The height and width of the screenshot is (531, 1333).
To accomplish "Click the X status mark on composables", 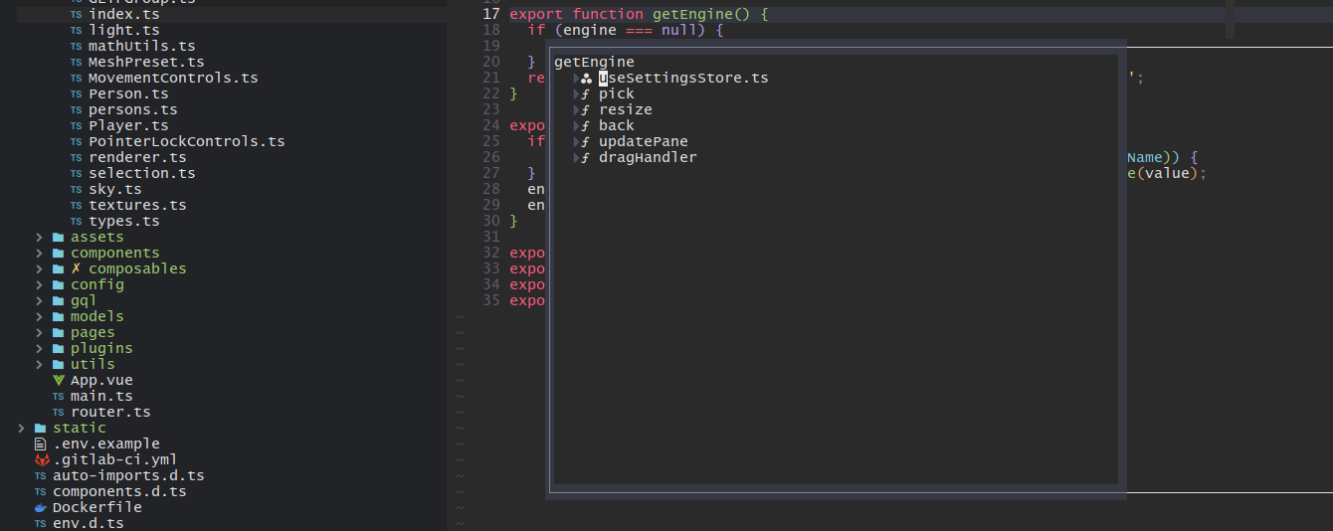I will [x=77, y=268].
